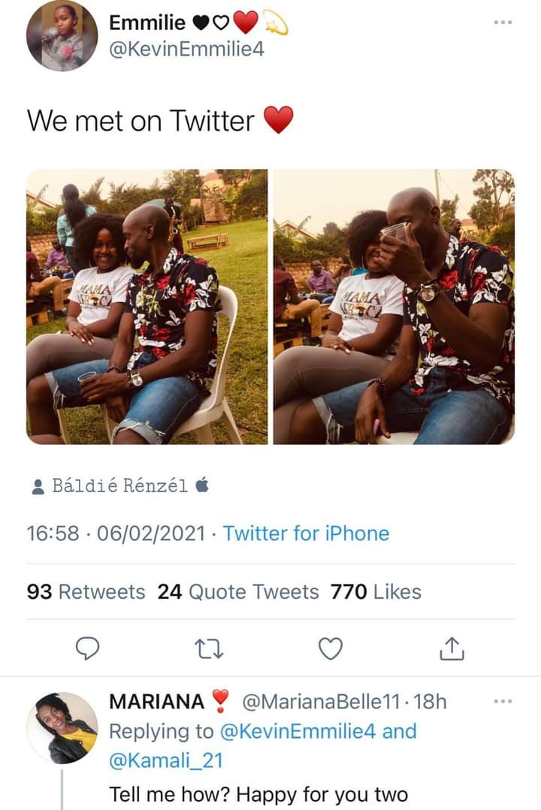Open the @KevinEmmilie4 handle under Emmilie
The height and width of the screenshot is (810, 541).
186,50
